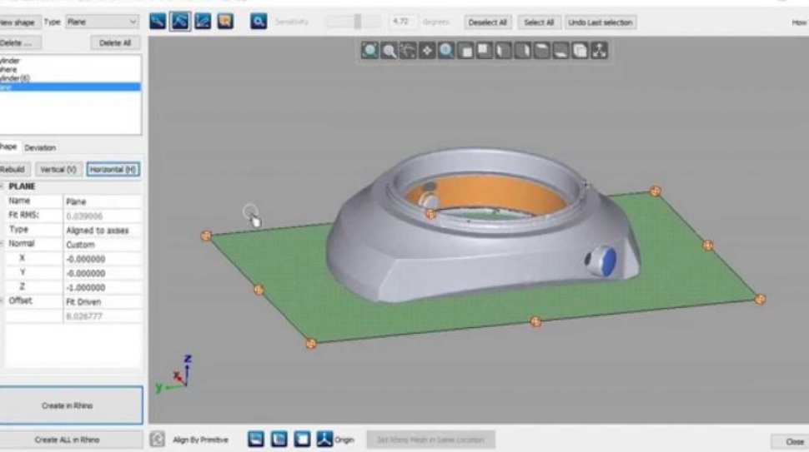The height and width of the screenshot is (452, 809).
Task: Open the shape Type dropdown showing Plane
Action: click(102, 22)
